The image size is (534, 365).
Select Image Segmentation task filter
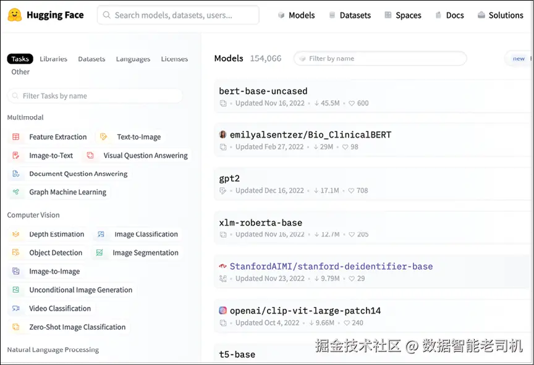coord(137,253)
